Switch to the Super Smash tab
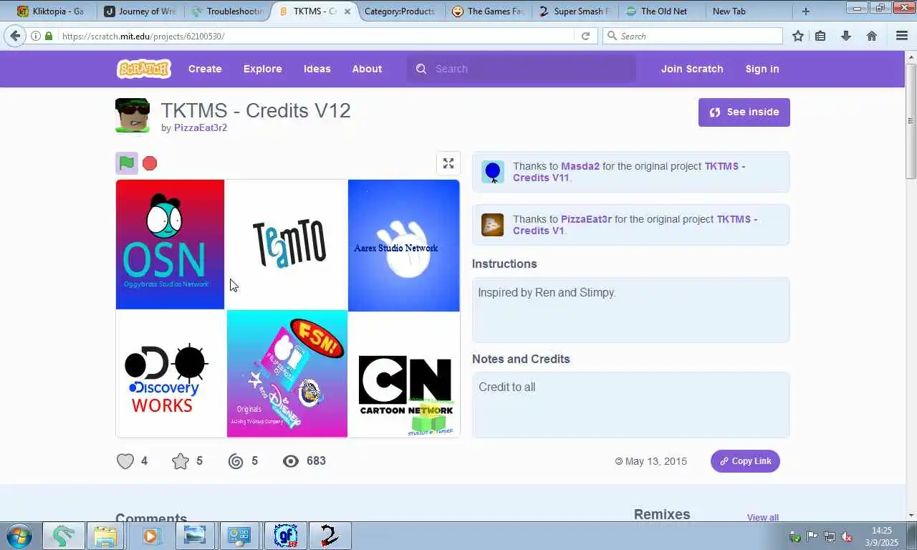This screenshot has width=917, height=550. coord(575,11)
